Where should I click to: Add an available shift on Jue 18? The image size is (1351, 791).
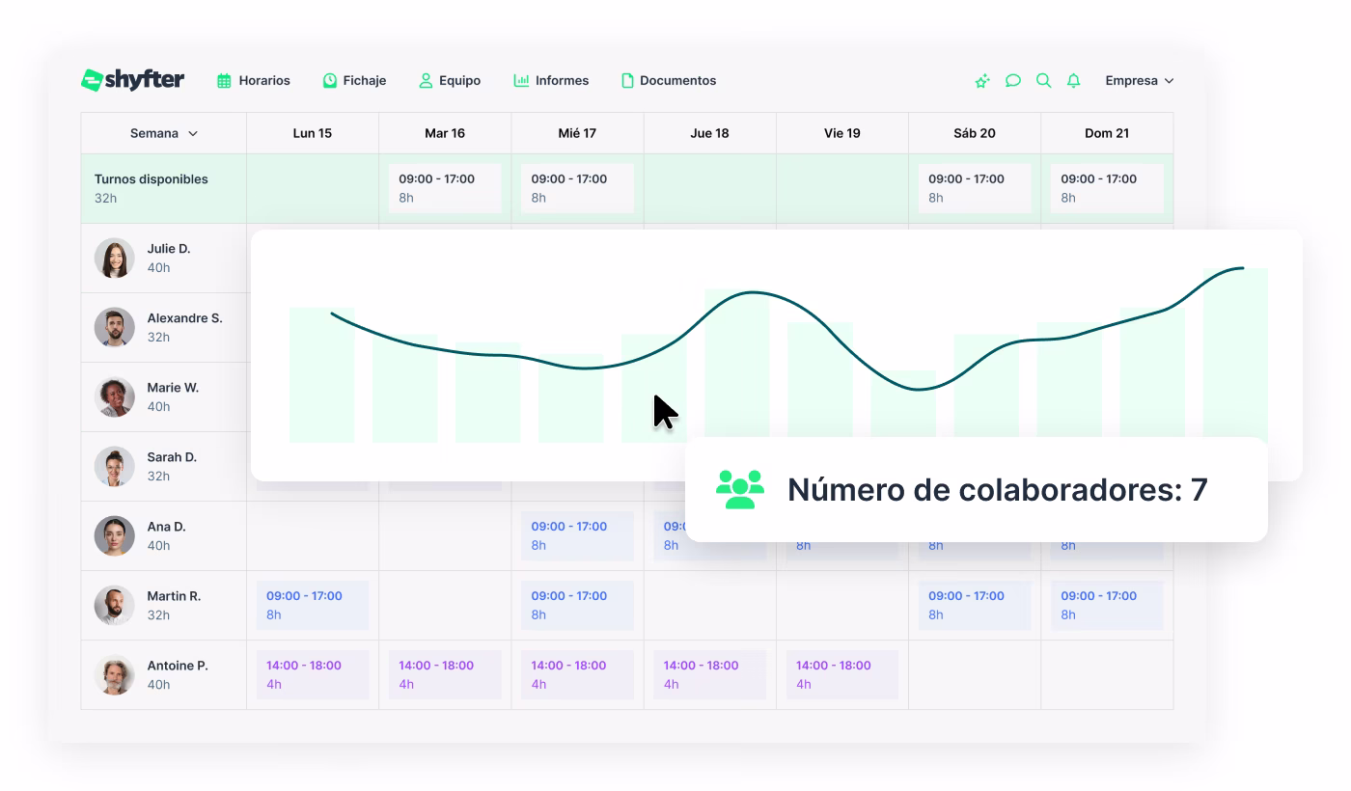coord(709,188)
